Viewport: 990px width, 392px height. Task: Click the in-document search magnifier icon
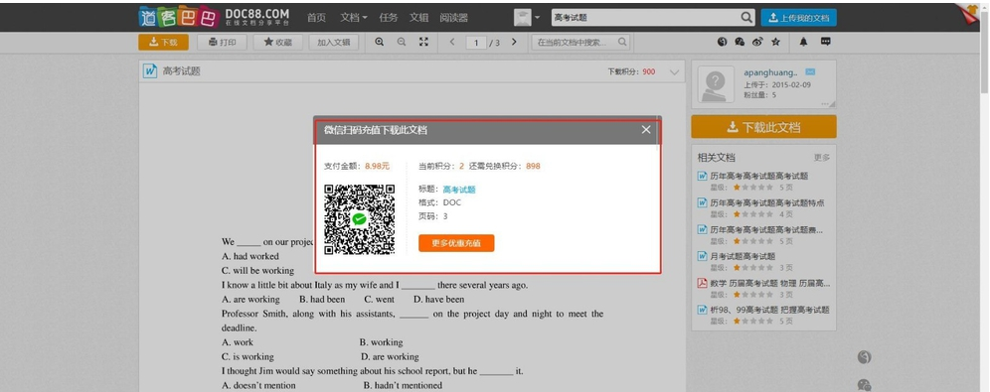(x=622, y=43)
